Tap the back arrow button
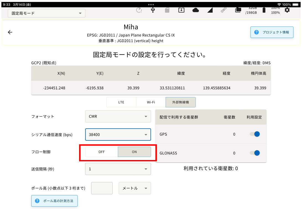The width and height of the screenshot is (302, 209). coord(10,32)
